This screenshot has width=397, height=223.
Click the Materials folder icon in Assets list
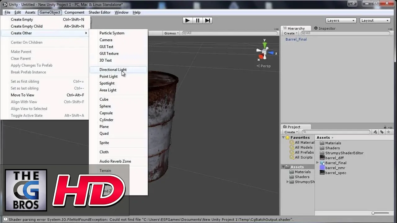(322, 143)
